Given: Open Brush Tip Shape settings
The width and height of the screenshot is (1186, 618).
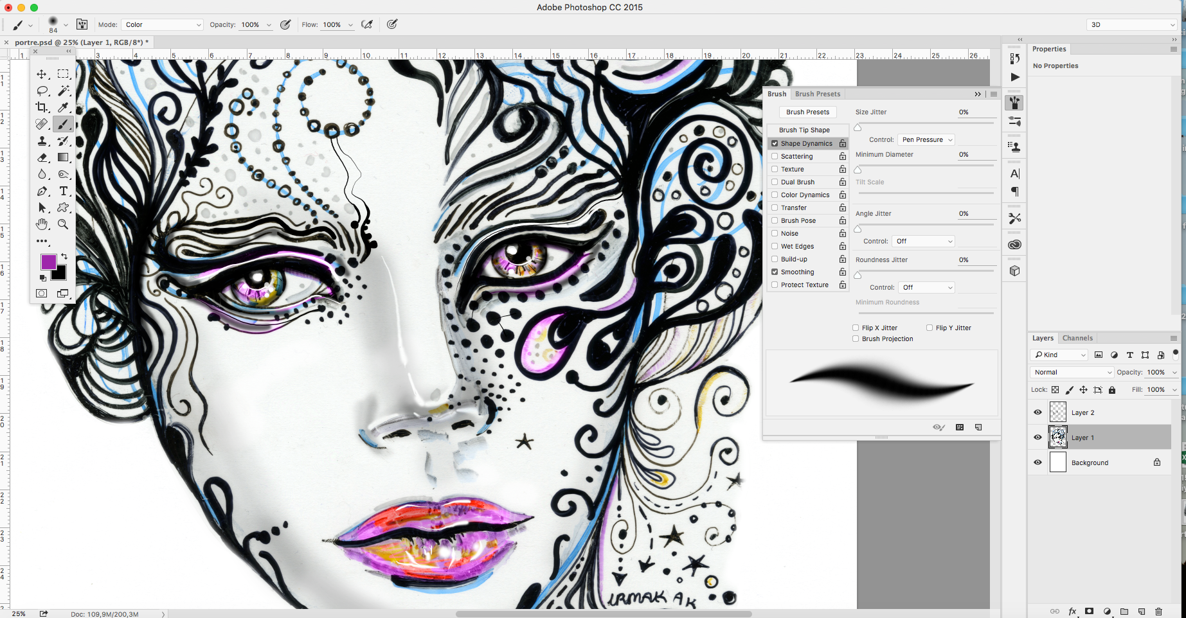Looking at the screenshot, I should tap(804, 130).
